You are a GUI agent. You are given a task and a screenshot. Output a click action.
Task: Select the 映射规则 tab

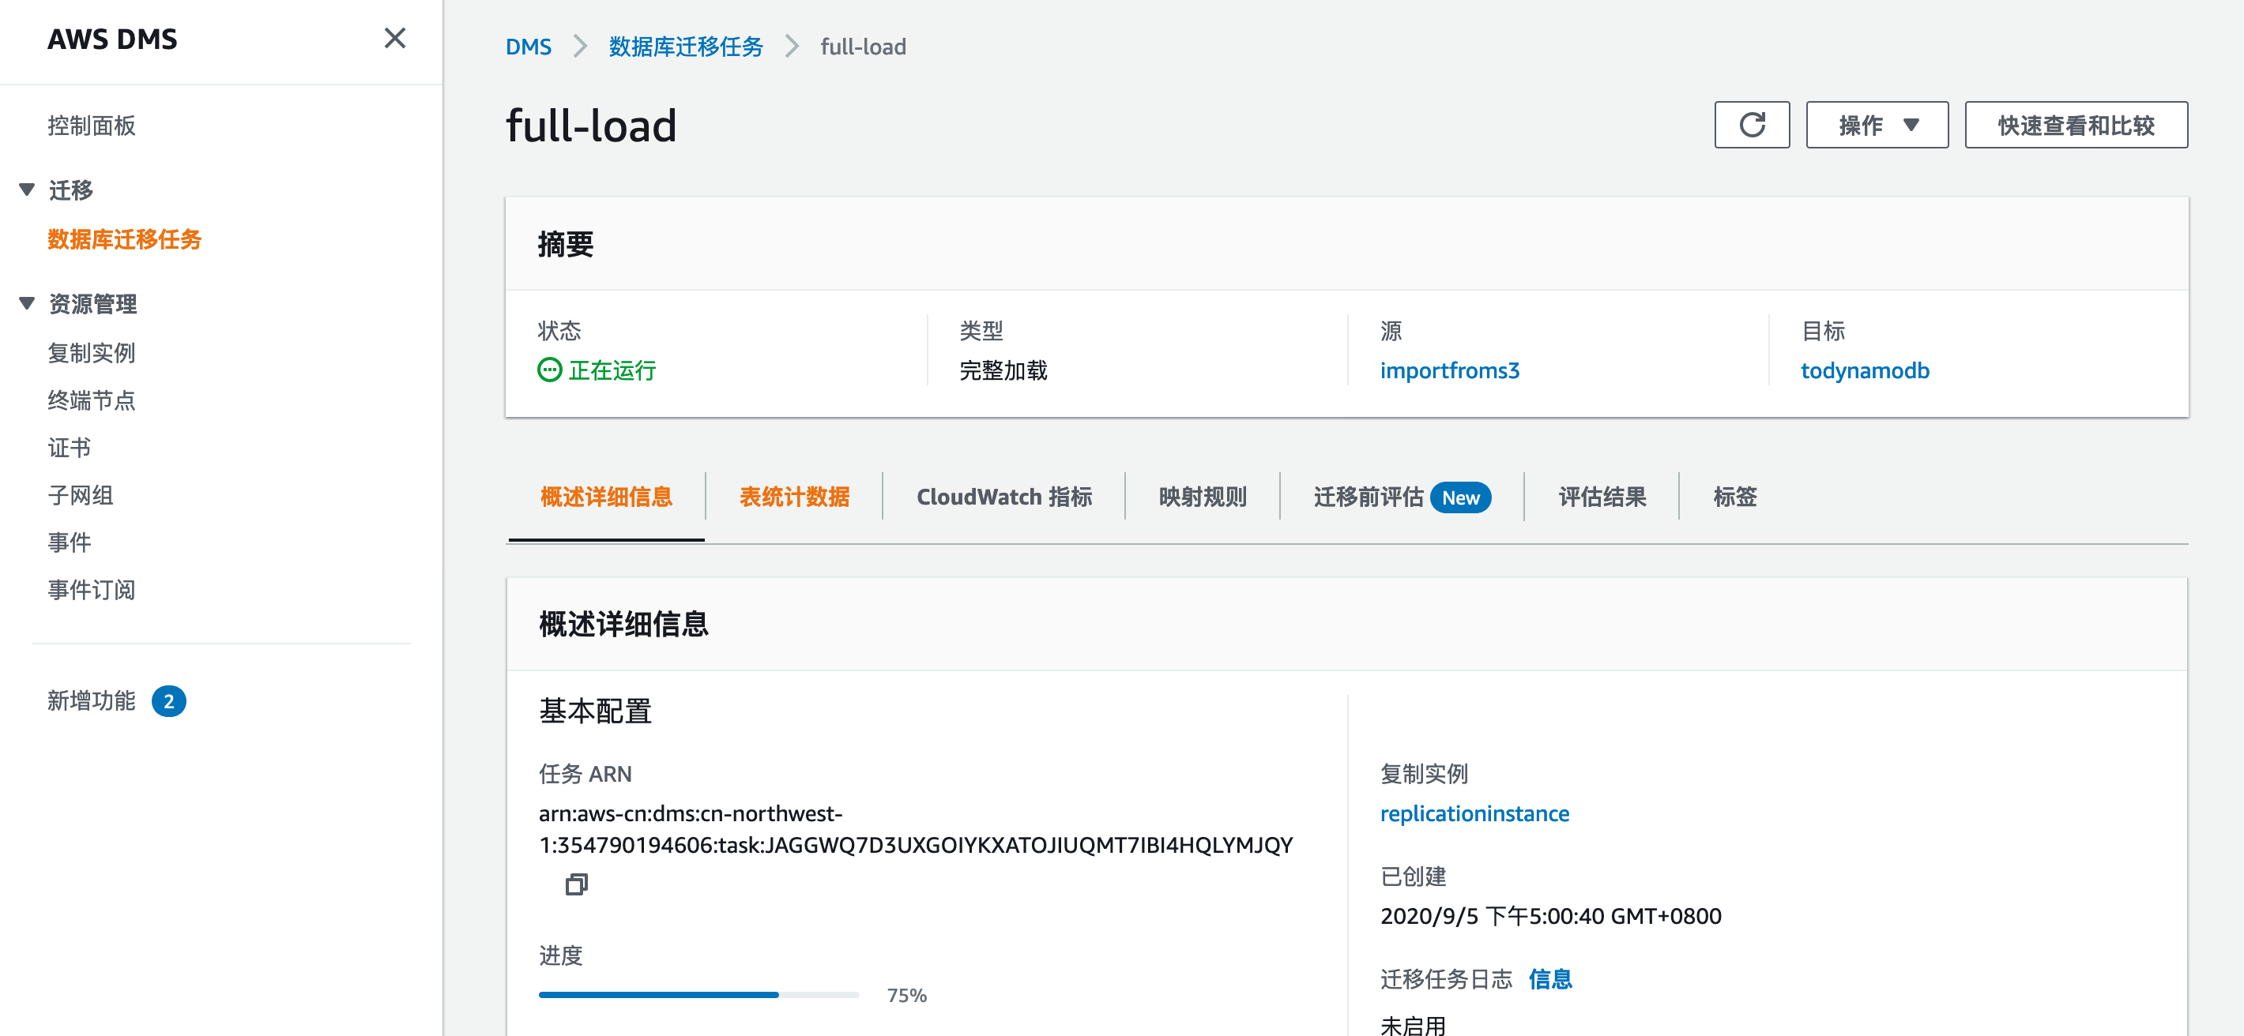1202,496
